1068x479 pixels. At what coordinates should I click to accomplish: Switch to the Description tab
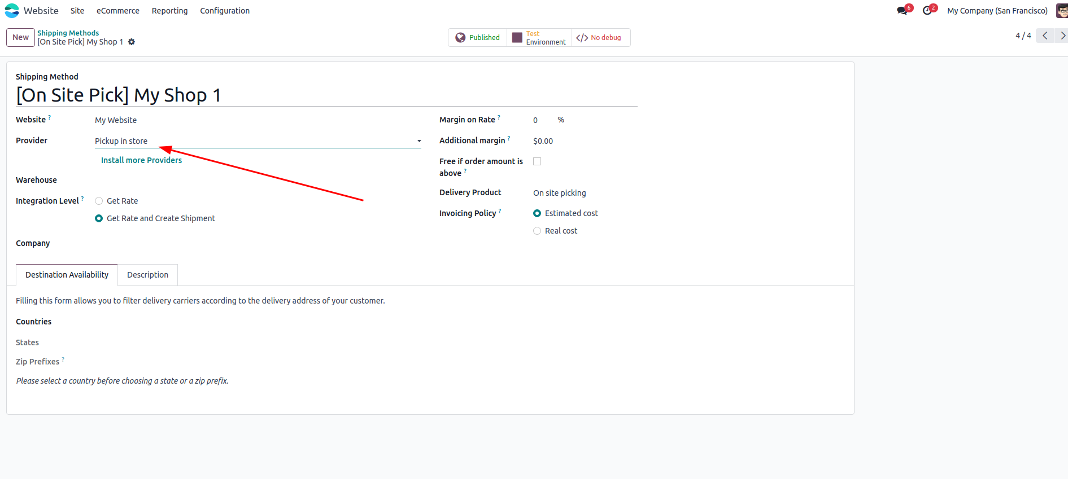pos(147,275)
